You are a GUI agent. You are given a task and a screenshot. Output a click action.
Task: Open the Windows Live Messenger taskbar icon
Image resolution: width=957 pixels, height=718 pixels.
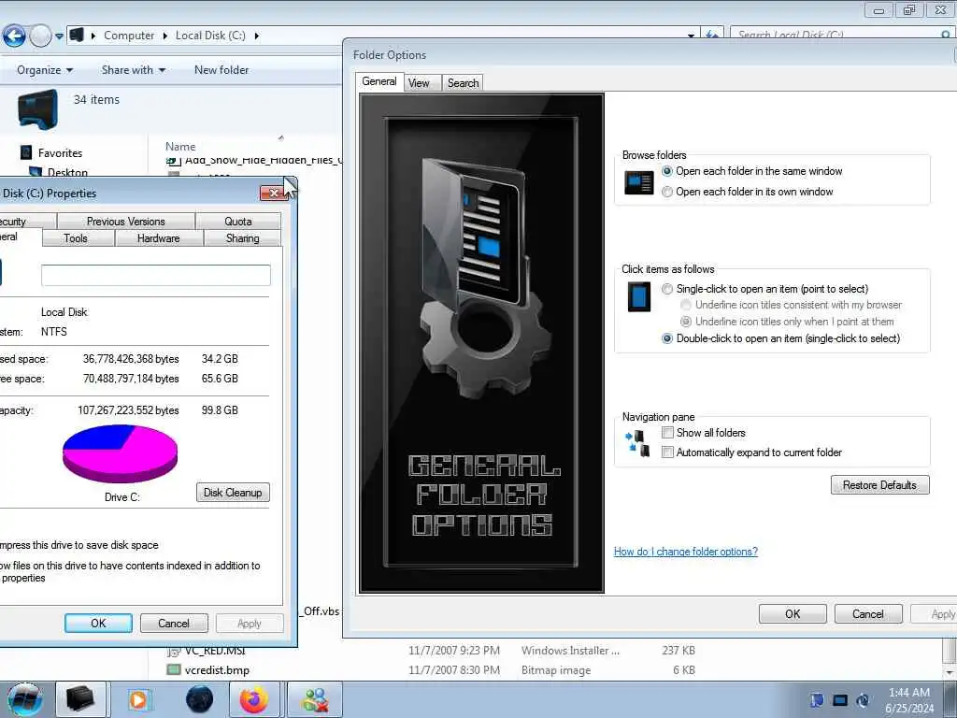(x=314, y=699)
